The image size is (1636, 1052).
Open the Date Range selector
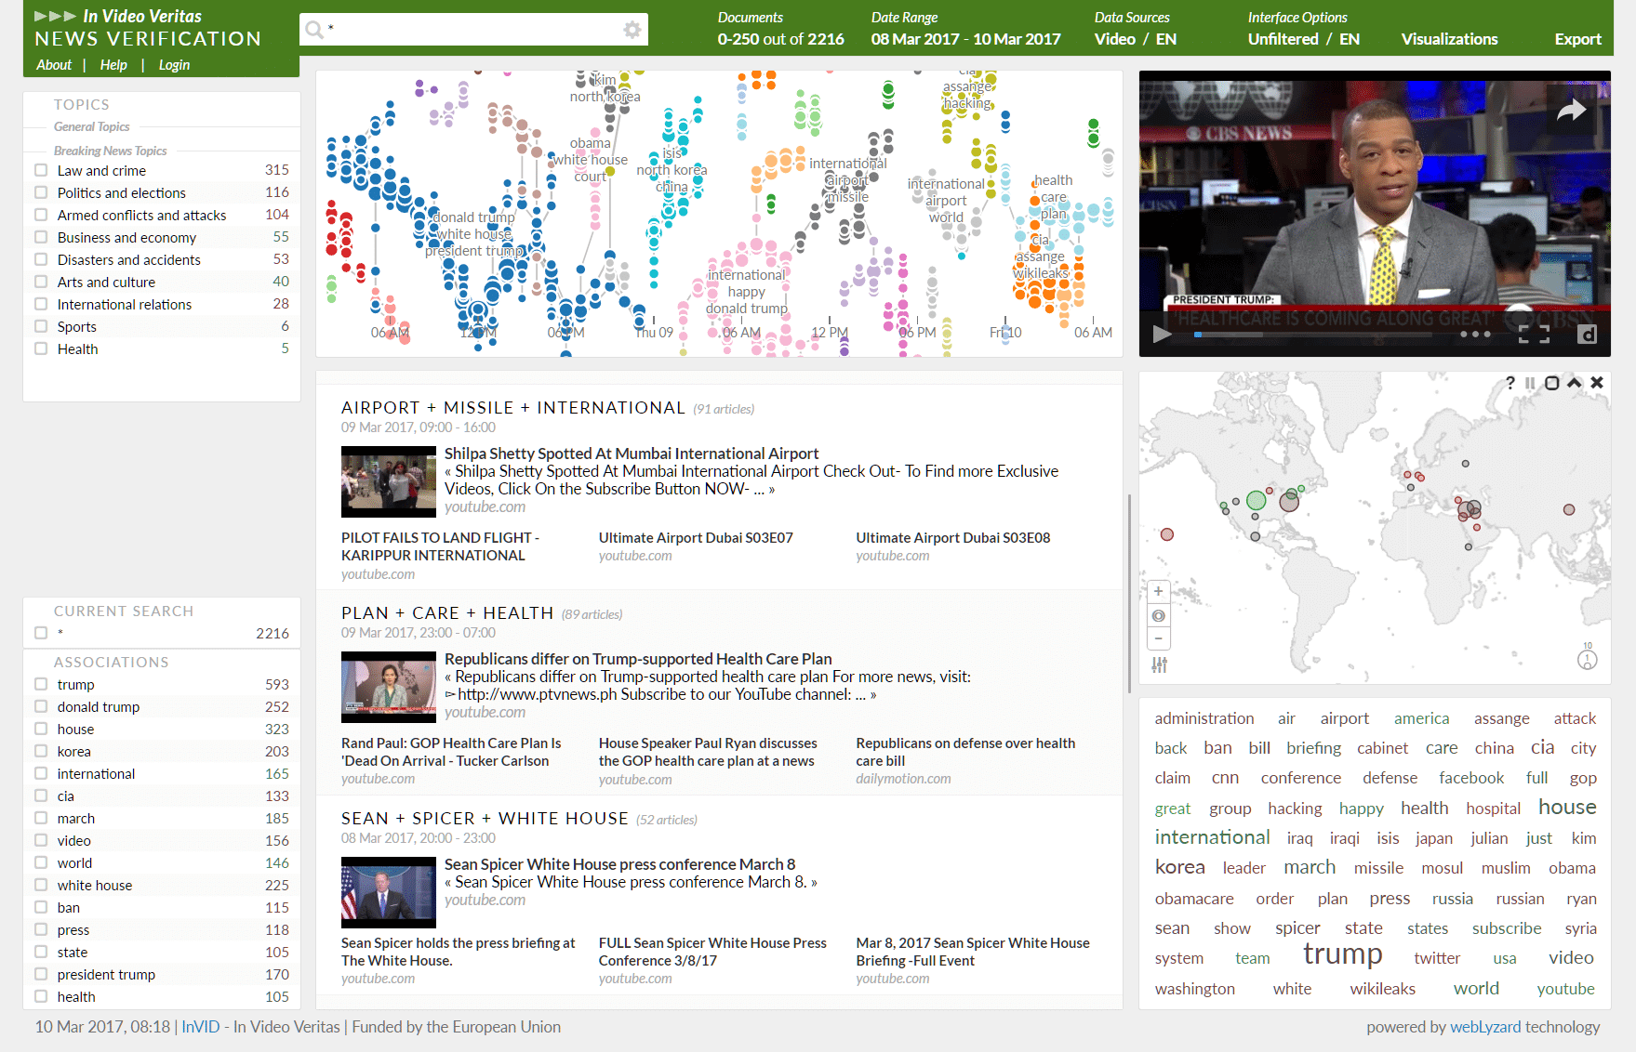point(965,39)
